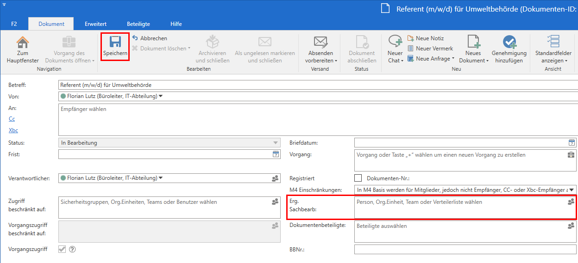Click Abbrechen to cancel editing
The image size is (578, 263).
coord(153,38)
